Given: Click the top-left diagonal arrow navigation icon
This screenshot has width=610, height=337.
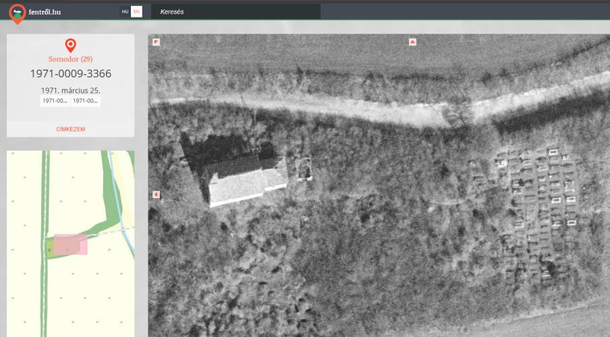Looking at the screenshot, I should [x=156, y=42].
